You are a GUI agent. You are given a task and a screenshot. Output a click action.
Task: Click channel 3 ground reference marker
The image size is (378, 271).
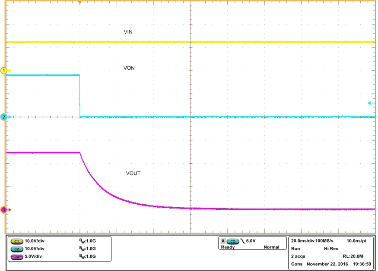pos(3,210)
